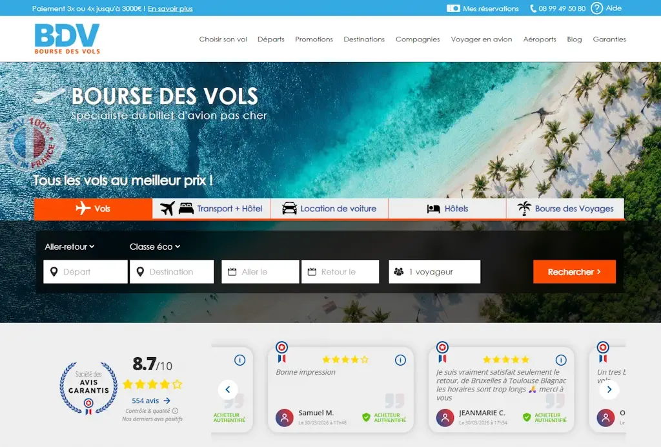This screenshot has height=447, width=661.
Task: Click JEANMARIE C. avatar icon
Action: click(445, 417)
